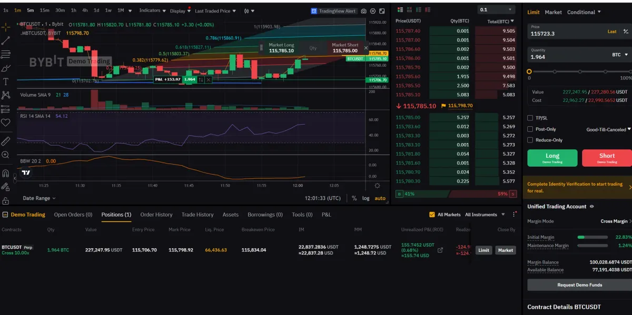Close position with Market button
Viewport: 632px width, 315px height.
(506, 250)
